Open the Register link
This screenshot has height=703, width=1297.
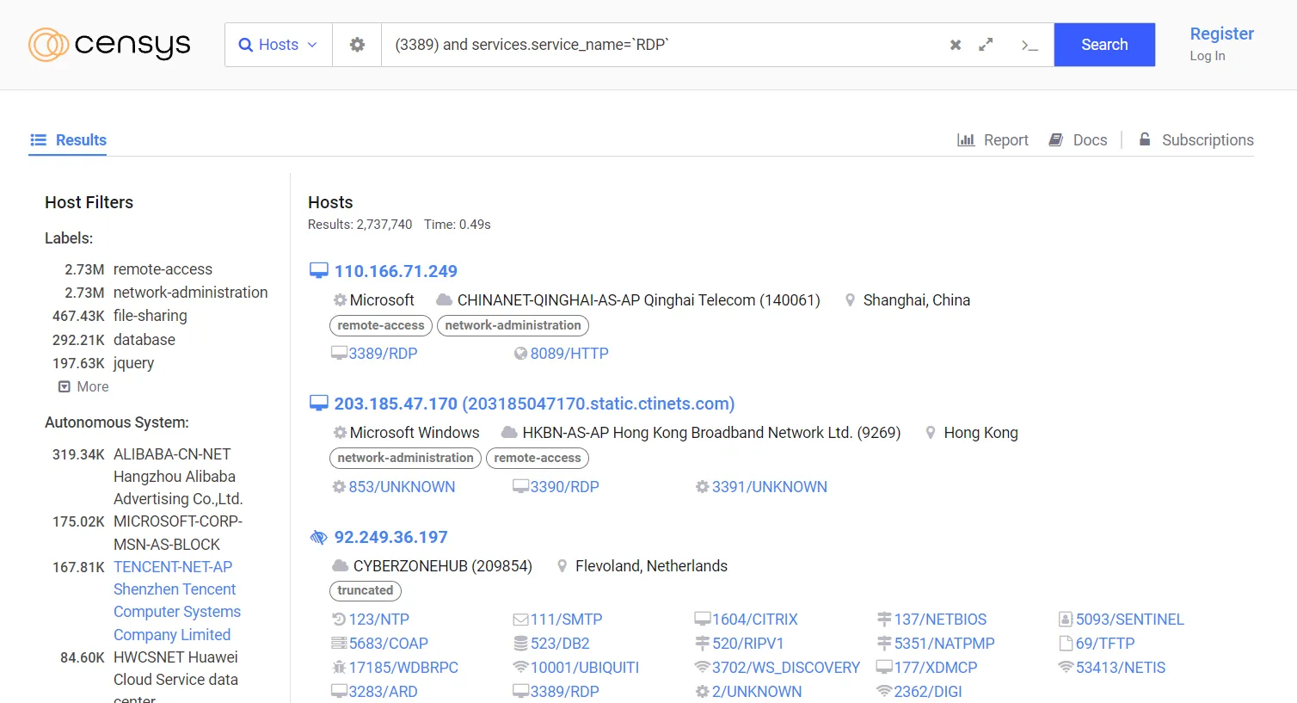tap(1222, 34)
